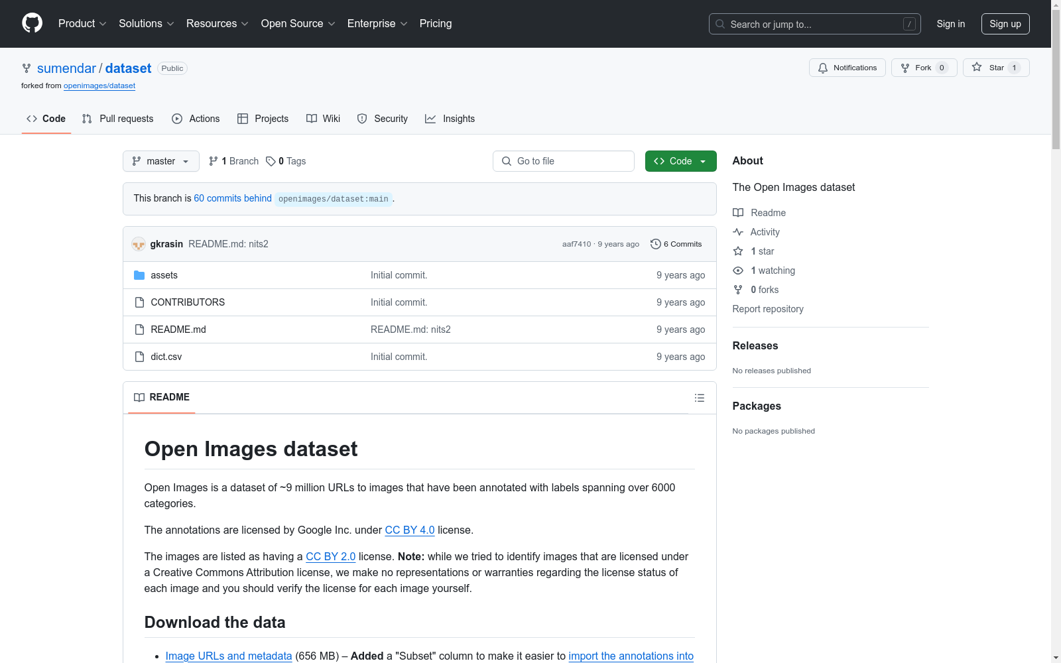Viewport: 1061px width, 663px height.
Task: Star the repository with Star button
Action: pos(996,68)
